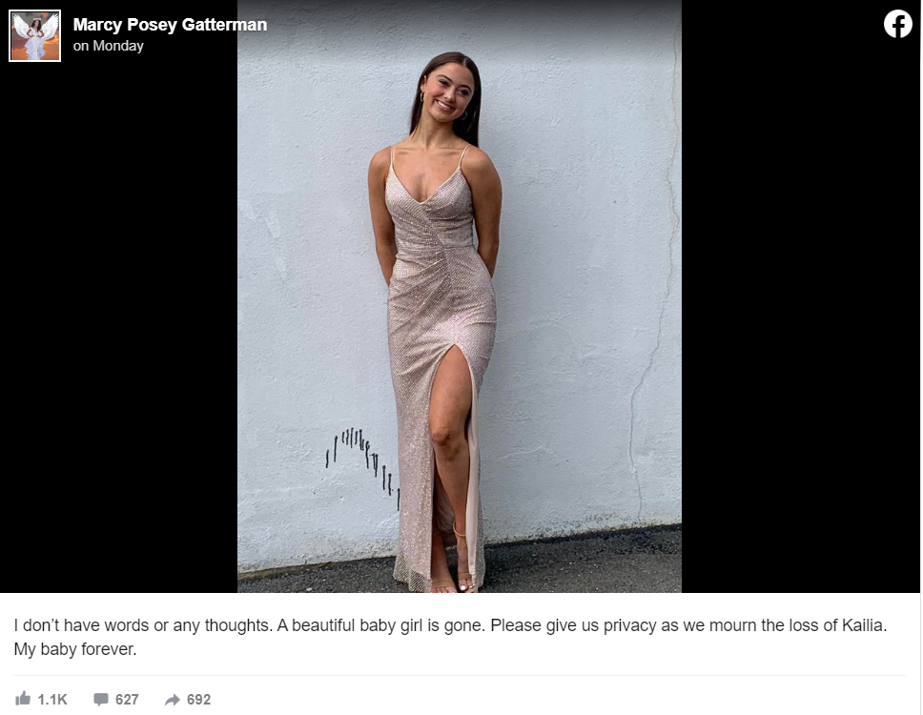Image resolution: width=923 pixels, height=715 pixels.
Task: Click the thumbs-up like icon
Action: coord(23,699)
